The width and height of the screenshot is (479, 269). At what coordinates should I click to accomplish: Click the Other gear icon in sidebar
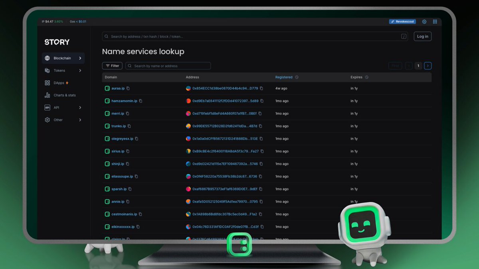[47, 120]
